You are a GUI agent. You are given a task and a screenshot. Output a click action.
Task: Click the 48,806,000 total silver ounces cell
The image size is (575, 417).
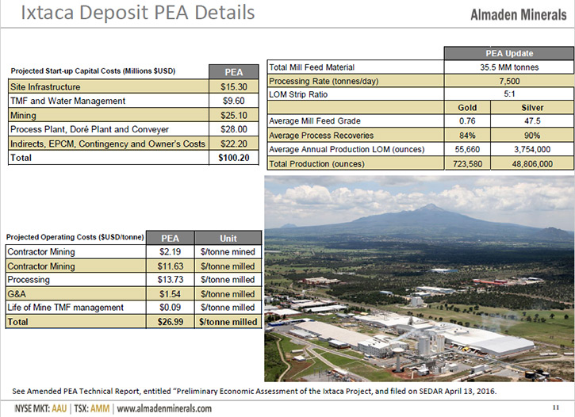coord(532,164)
